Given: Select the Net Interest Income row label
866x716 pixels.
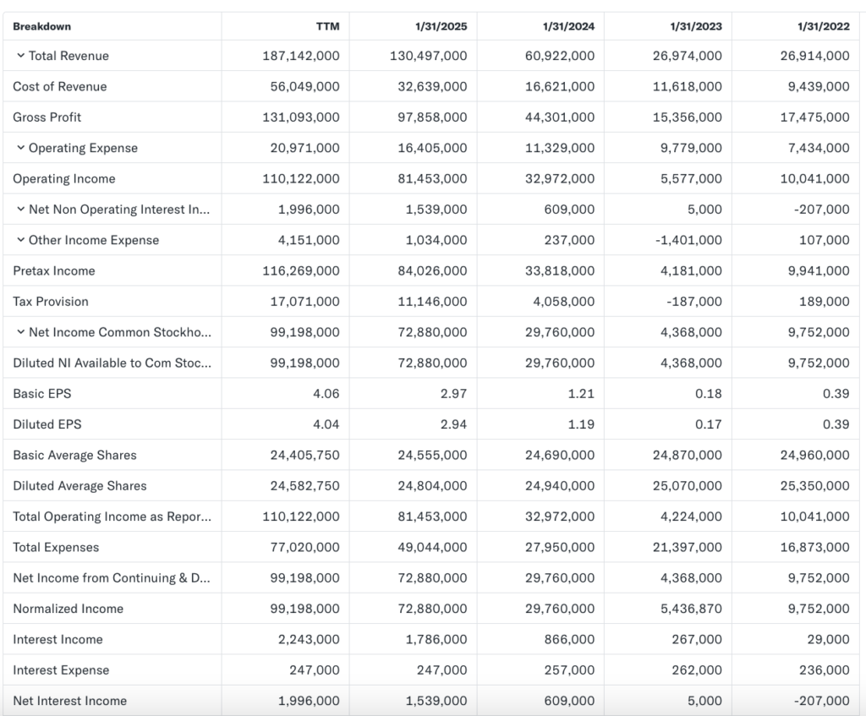Looking at the screenshot, I should [x=70, y=701].
